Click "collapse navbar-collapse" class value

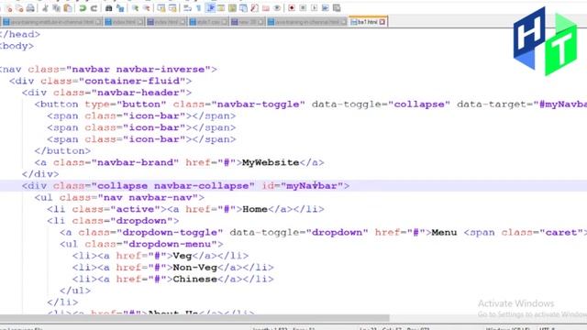[172, 186]
